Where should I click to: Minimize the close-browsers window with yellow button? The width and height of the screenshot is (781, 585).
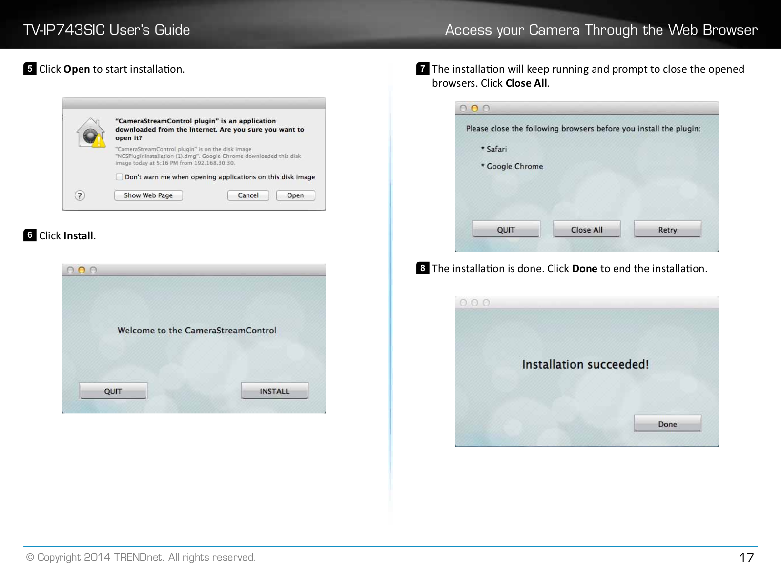click(x=474, y=108)
